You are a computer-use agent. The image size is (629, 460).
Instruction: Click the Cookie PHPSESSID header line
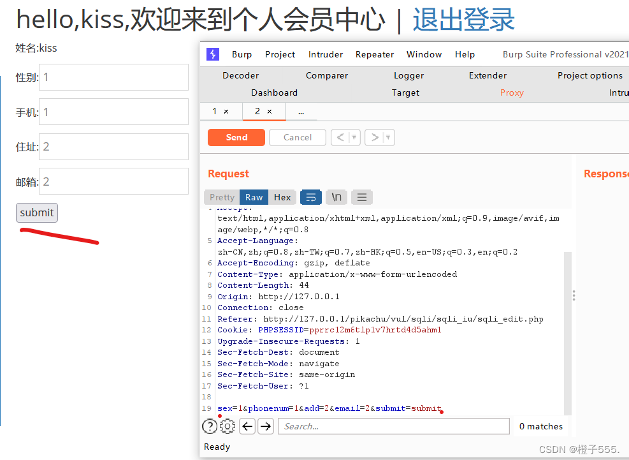329,330
